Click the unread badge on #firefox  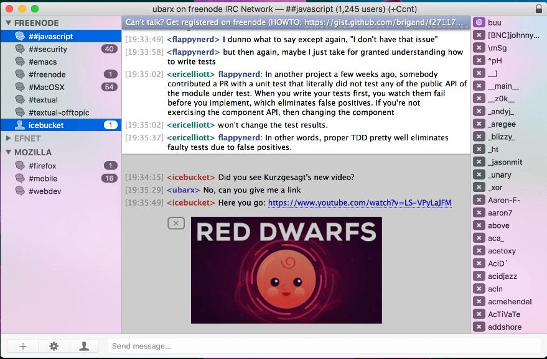click(x=111, y=166)
